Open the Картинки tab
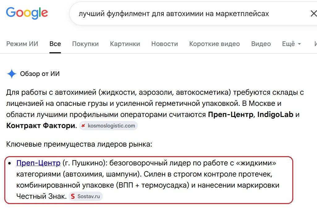 click(125, 44)
